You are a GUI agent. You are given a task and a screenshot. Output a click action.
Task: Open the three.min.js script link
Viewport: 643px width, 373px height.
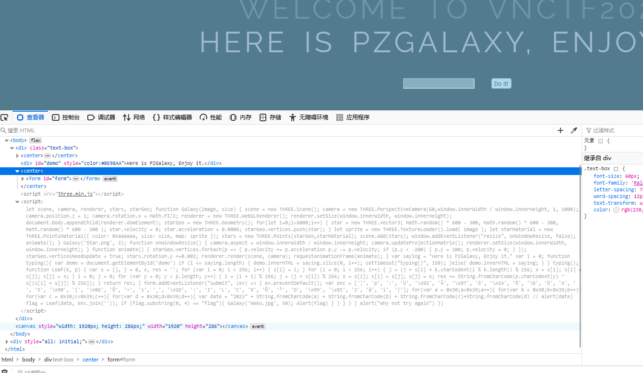(x=75, y=194)
